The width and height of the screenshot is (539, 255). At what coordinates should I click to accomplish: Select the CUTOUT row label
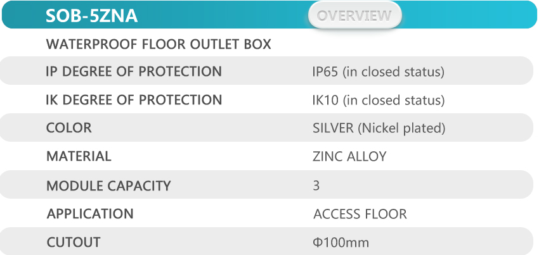[74, 242]
